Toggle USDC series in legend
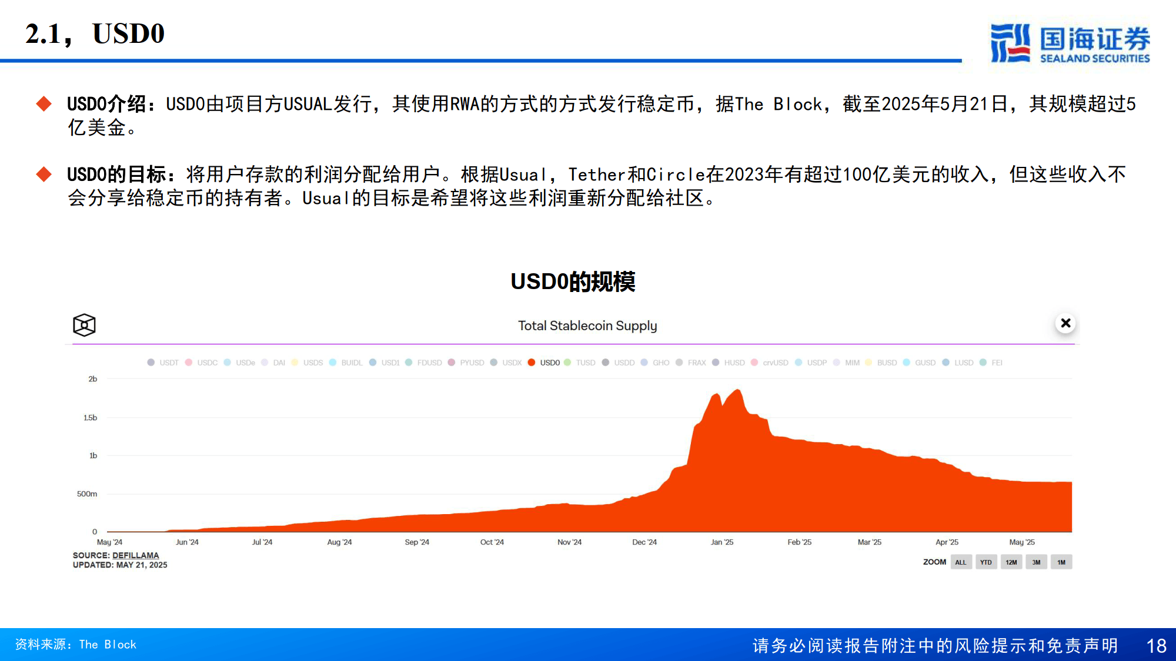 click(x=201, y=363)
